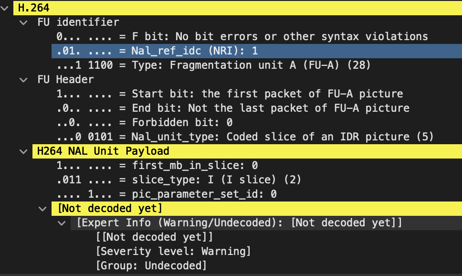This screenshot has width=462, height=276.
Task: Collapse the FU identifier section
Action: click(x=23, y=22)
